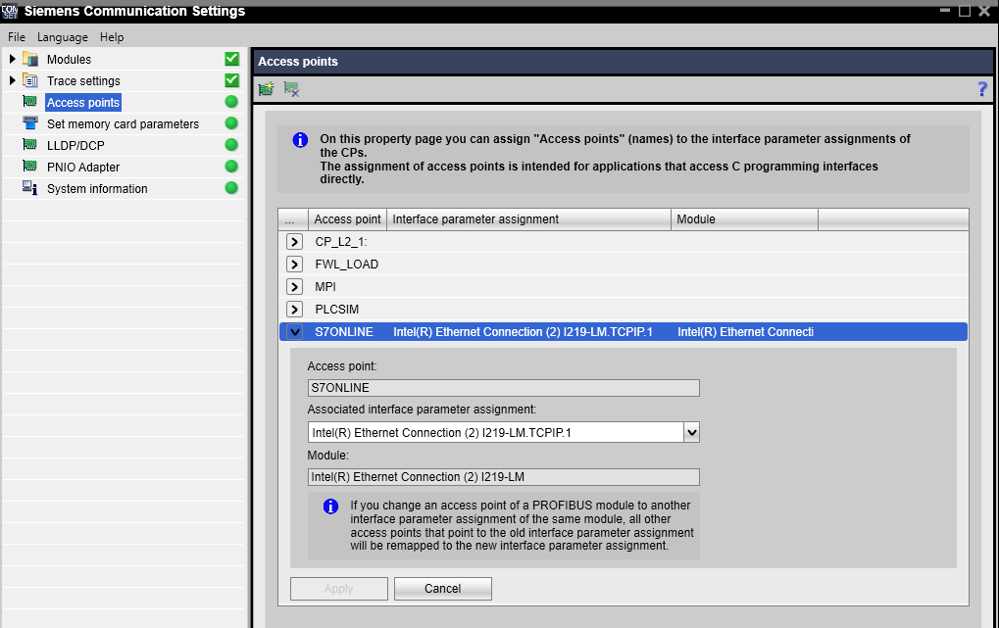999x628 pixels.
Task: Click the PNIO Adapter card icon
Action: [30, 167]
